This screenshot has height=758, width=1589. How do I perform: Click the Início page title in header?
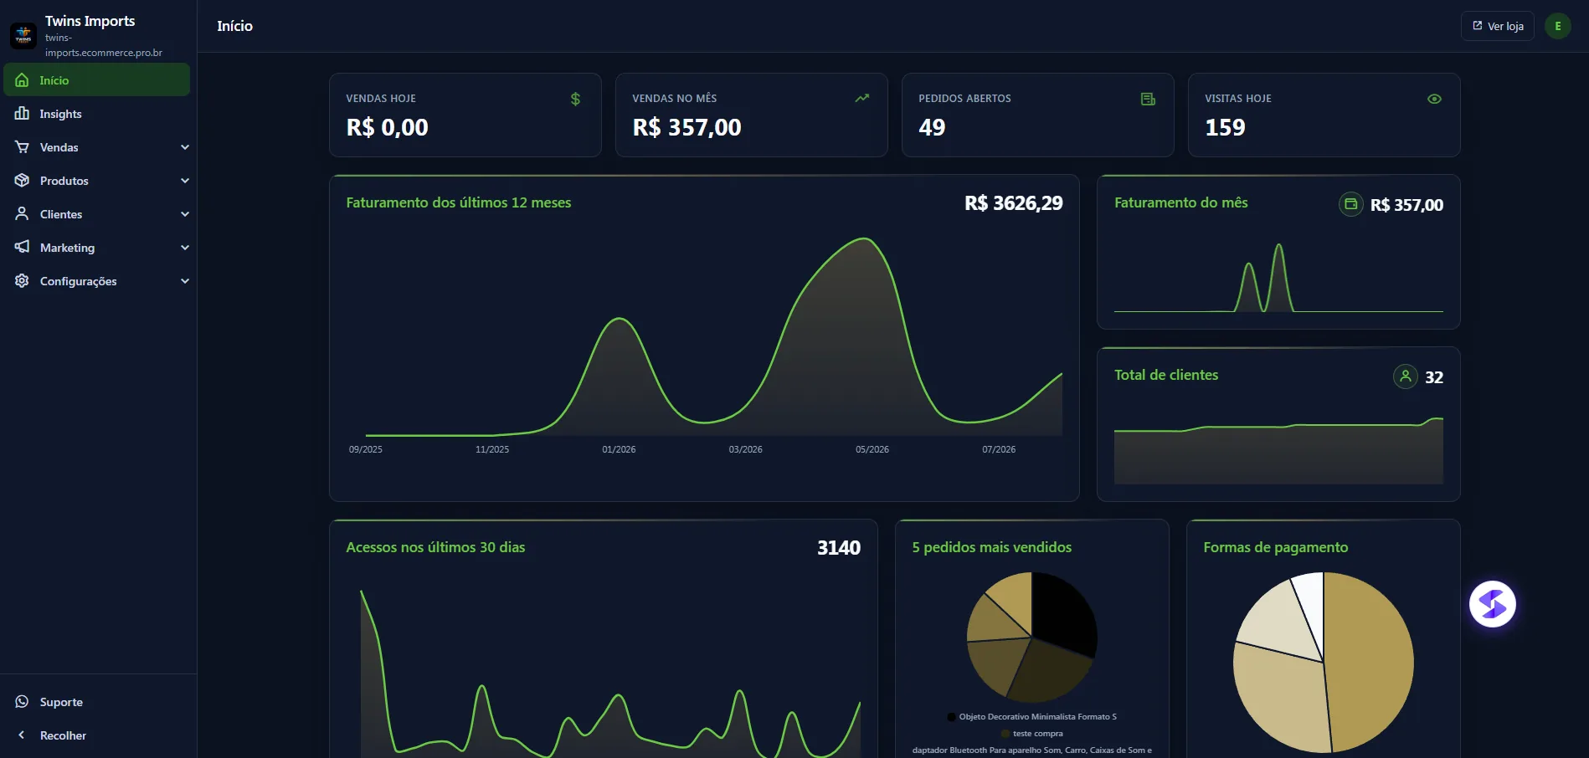click(235, 26)
